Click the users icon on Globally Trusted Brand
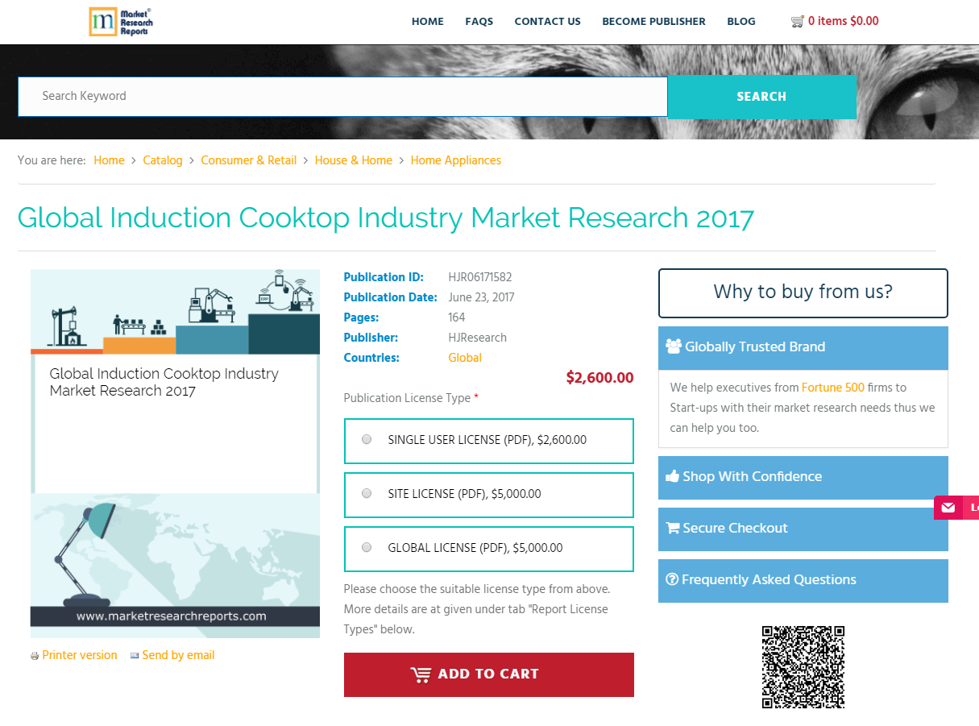The height and width of the screenshot is (726, 979). (674, 346)
